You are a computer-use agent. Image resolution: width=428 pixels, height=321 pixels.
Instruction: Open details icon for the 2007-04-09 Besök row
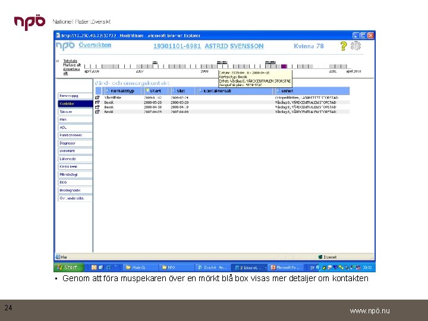pyautogui.click(x=97, y=112)
